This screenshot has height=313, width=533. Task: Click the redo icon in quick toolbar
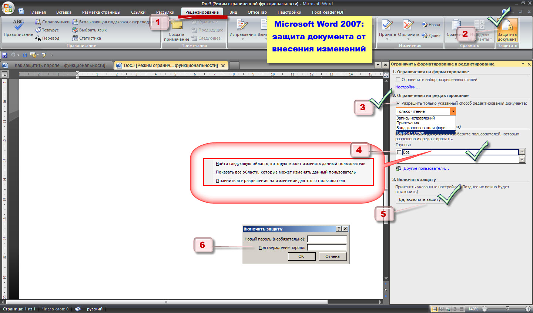coord(25,55)
